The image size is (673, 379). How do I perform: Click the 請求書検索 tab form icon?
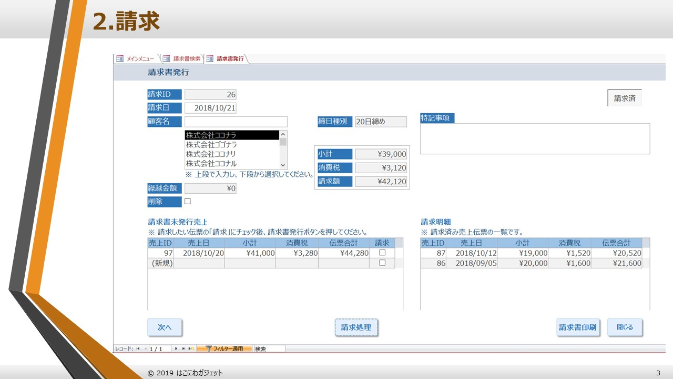pos(166,58)
